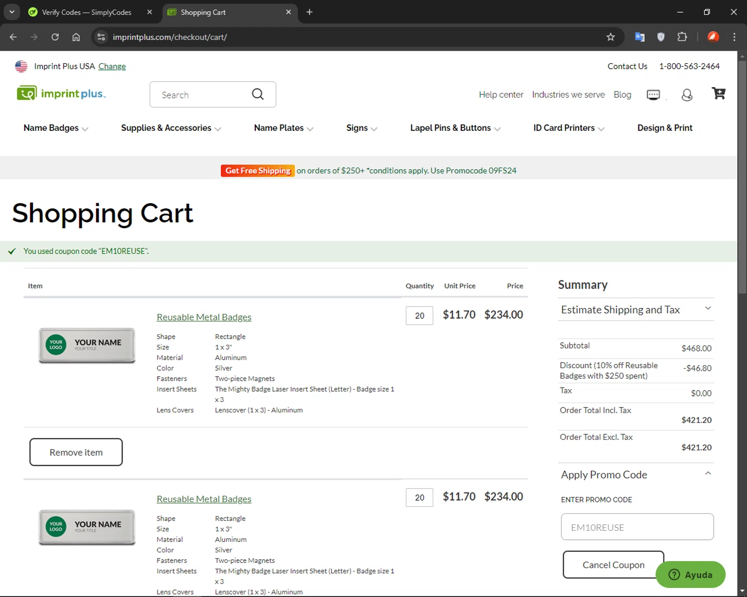
Task: Open the Help center link
Action: 501,95
